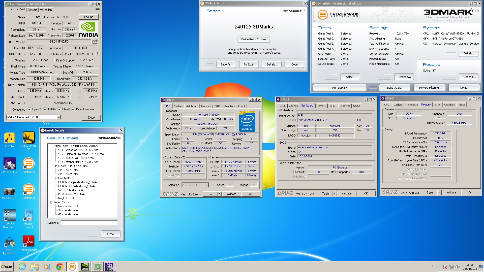Toggle the DirectCompute 5.0 checkbox
The height and width of the screenshot is (272, 484).
(x=73, y=109)
